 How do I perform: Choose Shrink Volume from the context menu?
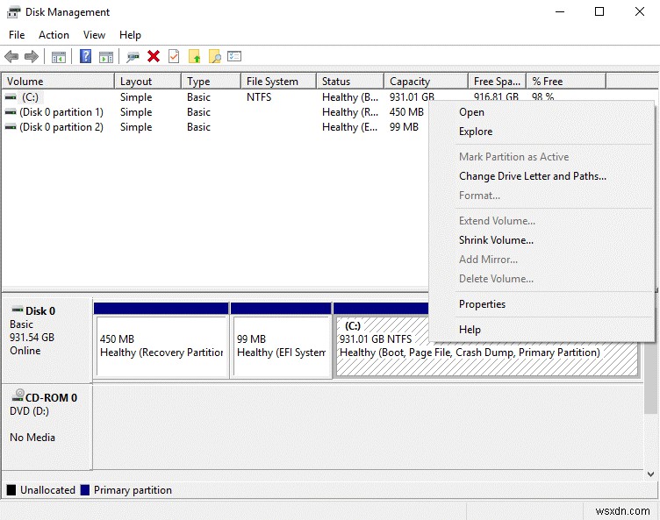[x=496, y=240]
